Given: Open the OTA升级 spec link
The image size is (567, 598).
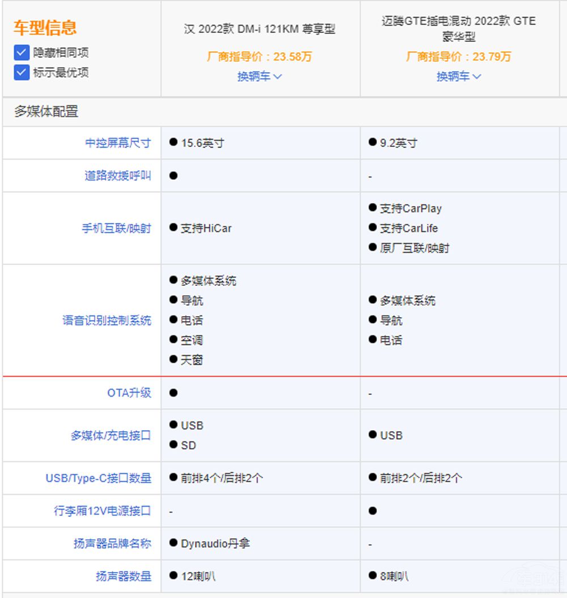Looking at the screenshot, I should (129, 393).
